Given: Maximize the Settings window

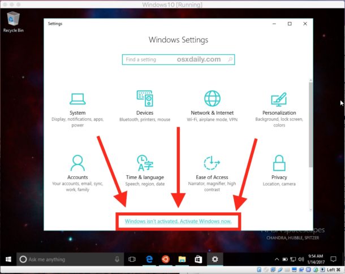Looking at the screenshot, I should pos(290,24).
